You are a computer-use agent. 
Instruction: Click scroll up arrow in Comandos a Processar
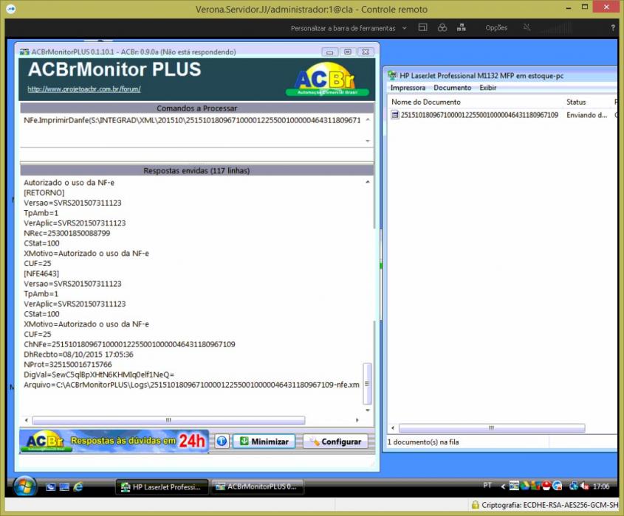click(368, 119)
